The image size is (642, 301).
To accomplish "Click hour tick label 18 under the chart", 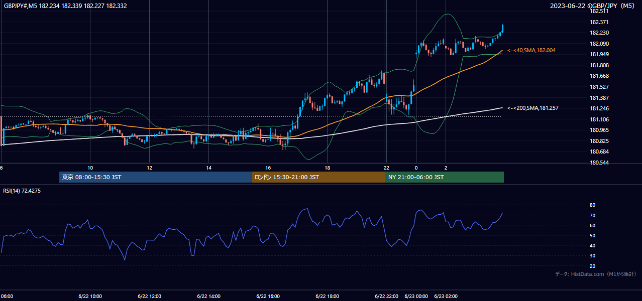I will (327, 168).
